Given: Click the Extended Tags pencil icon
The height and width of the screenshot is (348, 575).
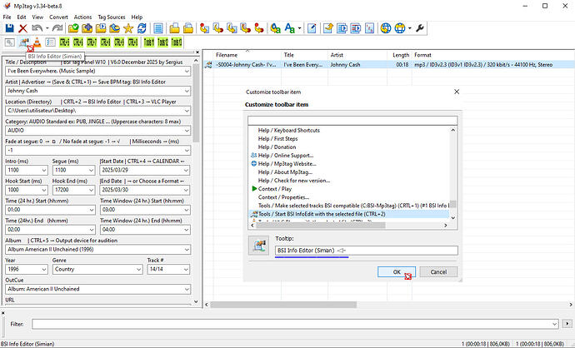Looking at the screenshot, I should click(312, 28).
